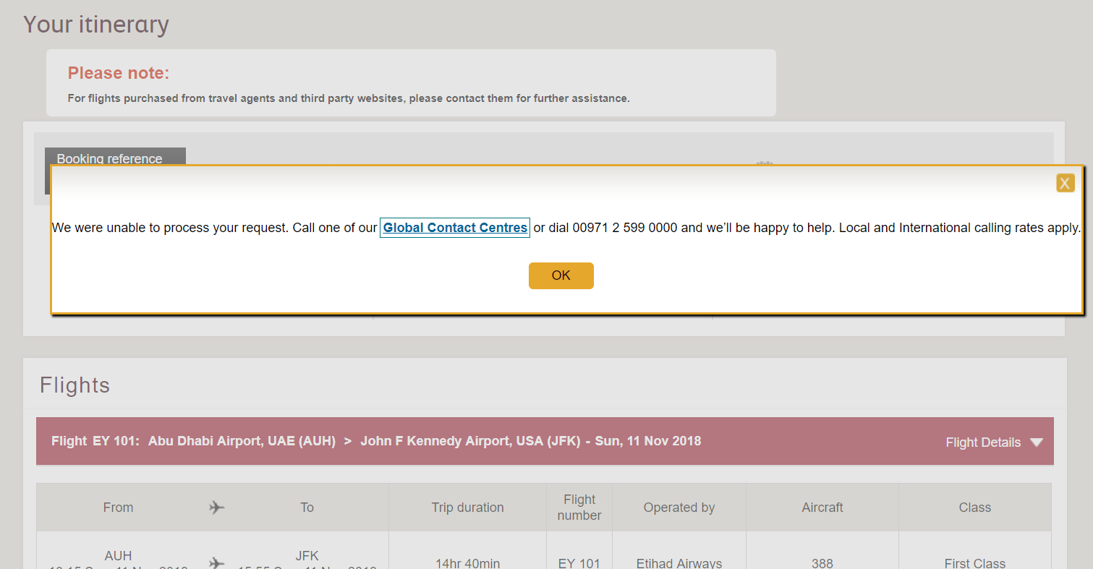
Task: Click the Operated by column header
Action: [679, 508]
